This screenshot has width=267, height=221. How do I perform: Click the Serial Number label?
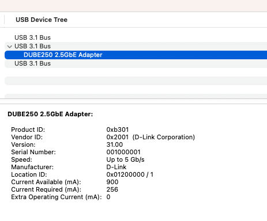33,152
